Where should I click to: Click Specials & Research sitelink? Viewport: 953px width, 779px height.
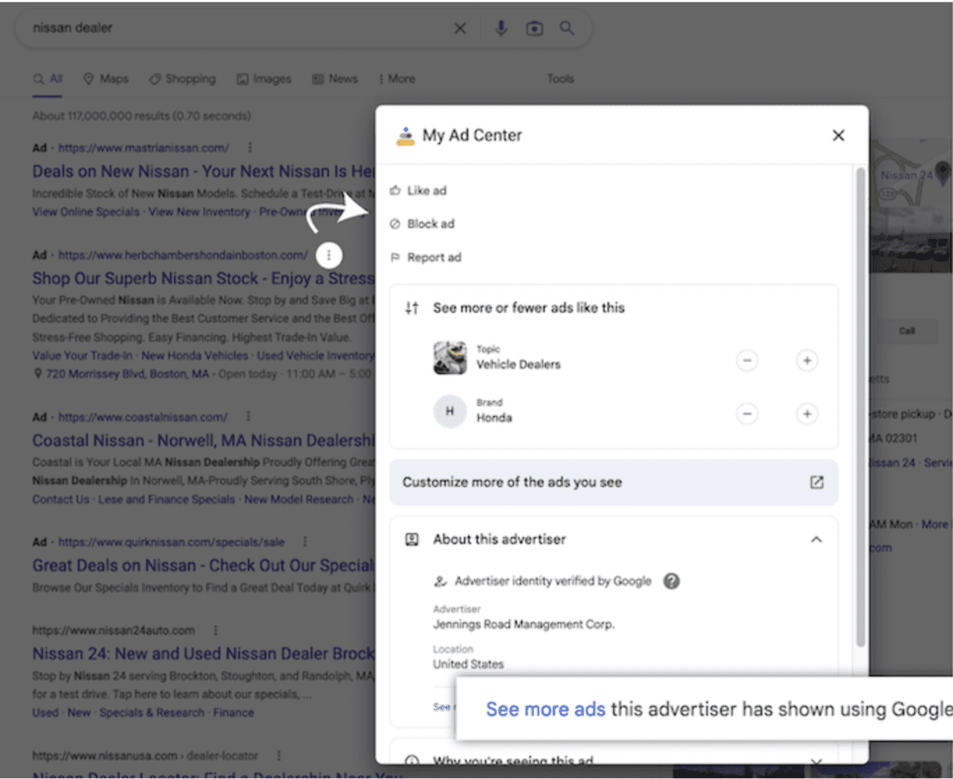click(x=152, y=712)
